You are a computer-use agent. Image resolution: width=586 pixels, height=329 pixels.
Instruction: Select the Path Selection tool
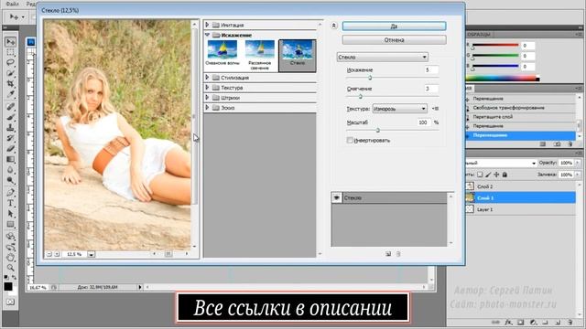(10, 214)
